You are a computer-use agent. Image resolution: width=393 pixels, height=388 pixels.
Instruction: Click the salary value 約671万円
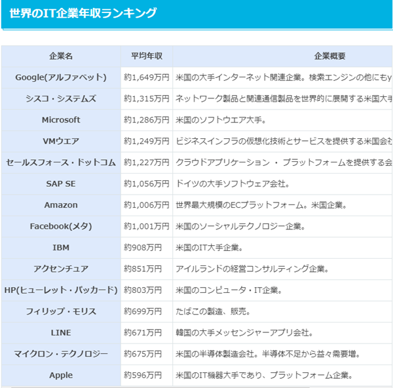tap(143, 333)
